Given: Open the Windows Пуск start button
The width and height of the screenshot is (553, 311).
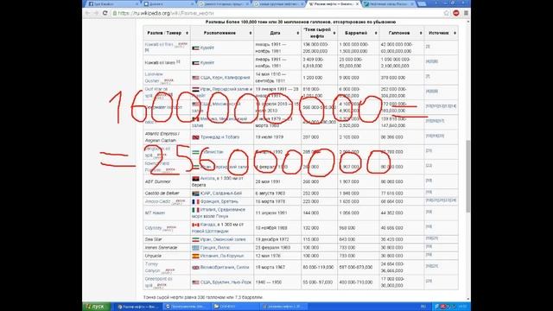Looking at the screenshot, I should coord(96,307).
